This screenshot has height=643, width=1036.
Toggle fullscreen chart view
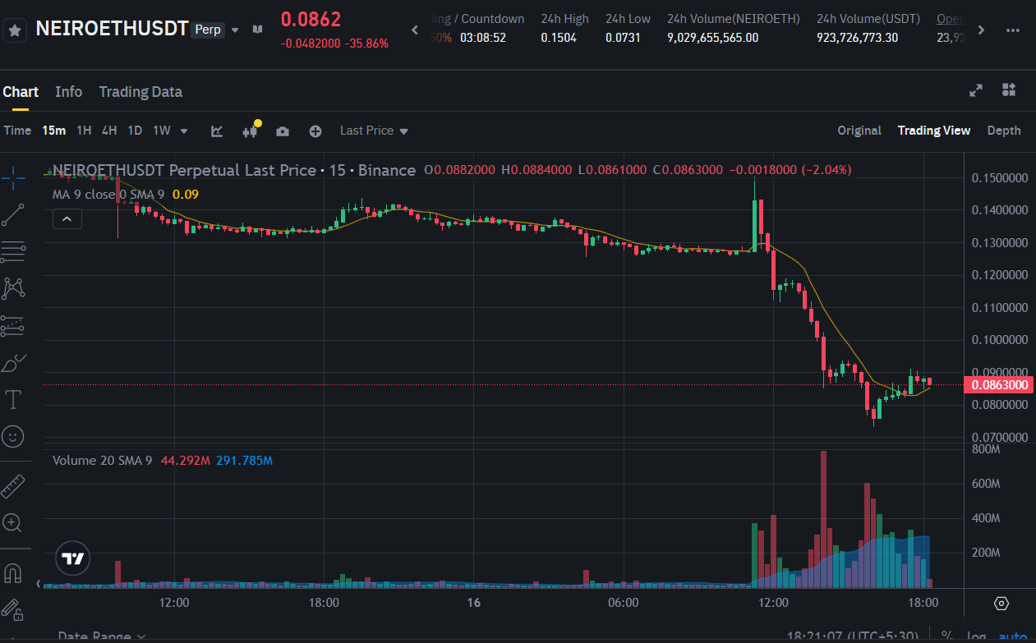click(x=975, y=90)
